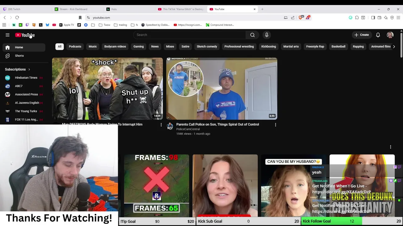Open The Young Turks subscription
The width and height of the screenshot is (403, 226).
click(x=24, y=111)
